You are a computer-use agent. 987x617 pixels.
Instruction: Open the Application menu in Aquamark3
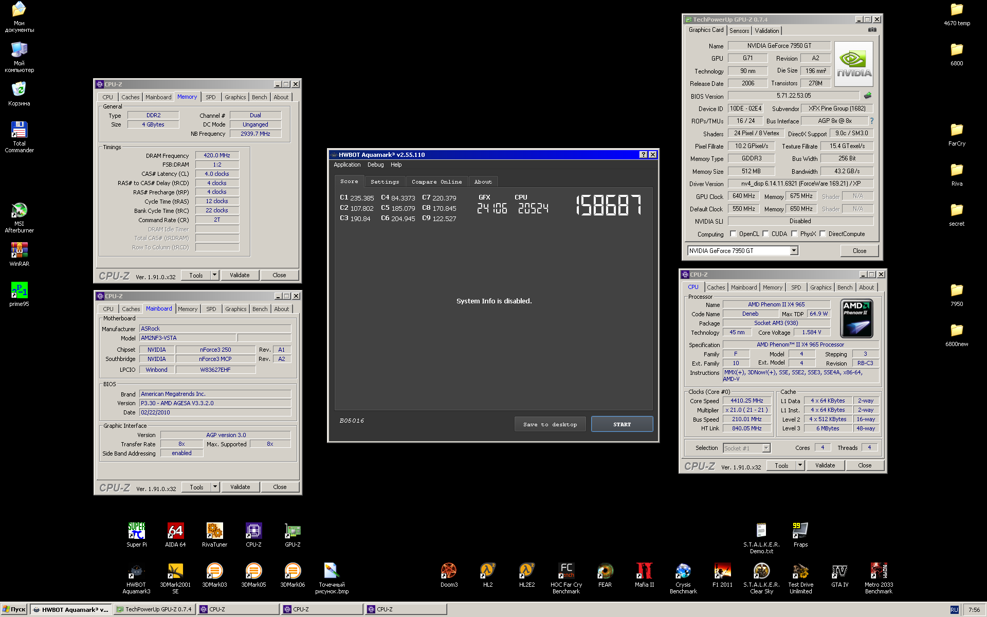coord(347,165)
